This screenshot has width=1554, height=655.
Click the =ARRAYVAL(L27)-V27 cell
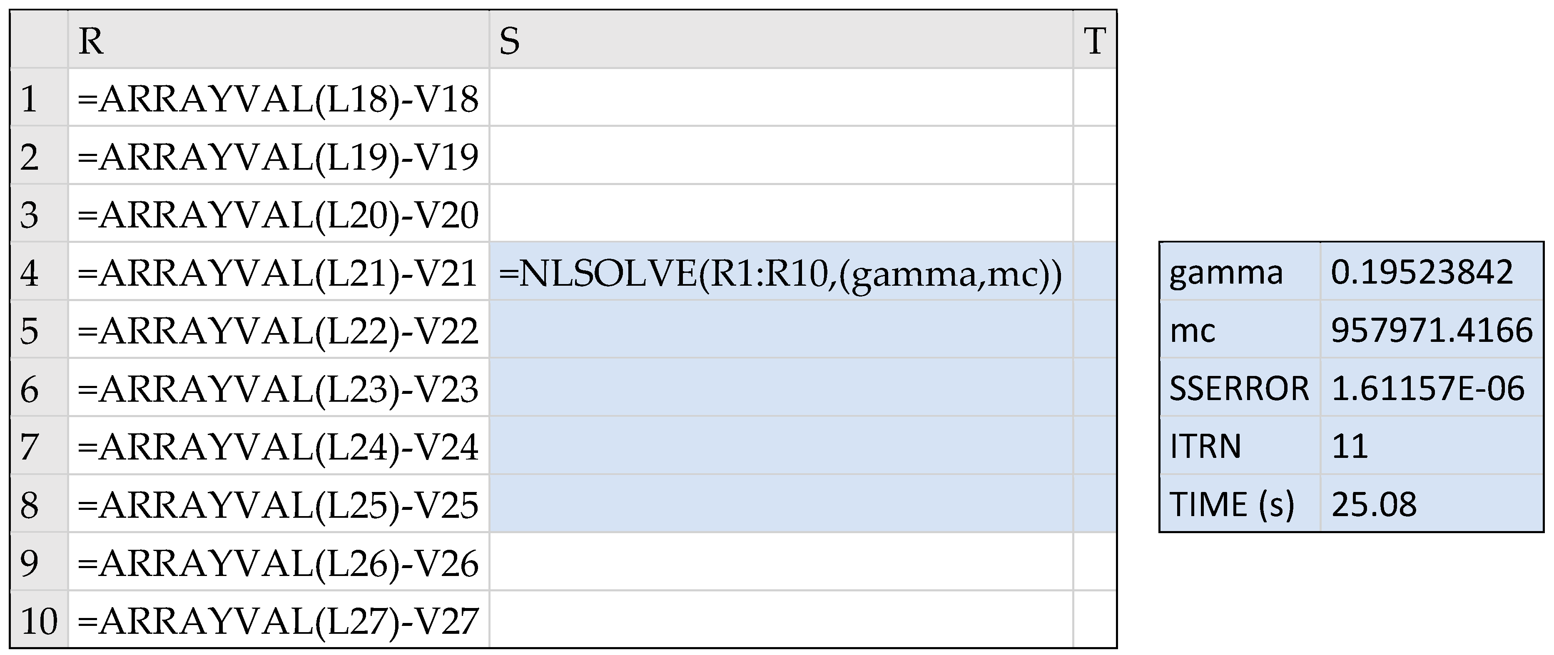point(278,620)
